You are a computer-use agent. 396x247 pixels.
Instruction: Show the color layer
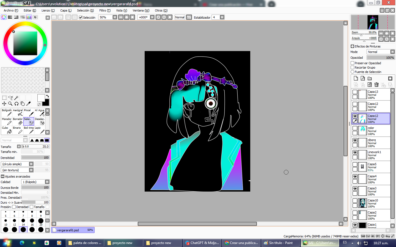(355, 128)
